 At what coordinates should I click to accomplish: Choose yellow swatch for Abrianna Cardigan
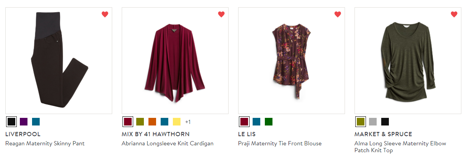(x=177, y=122)
